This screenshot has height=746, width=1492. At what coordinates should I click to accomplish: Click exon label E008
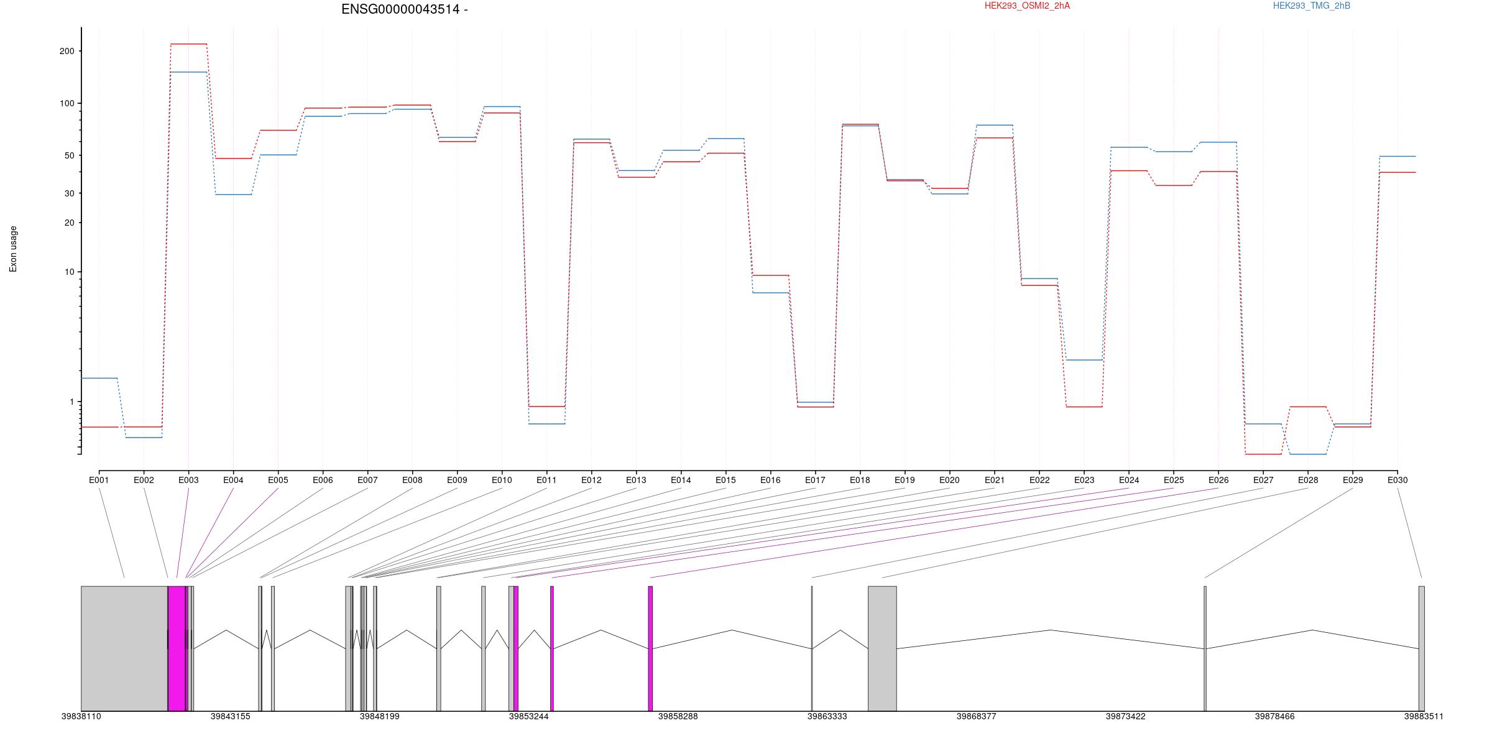point(412,480)
